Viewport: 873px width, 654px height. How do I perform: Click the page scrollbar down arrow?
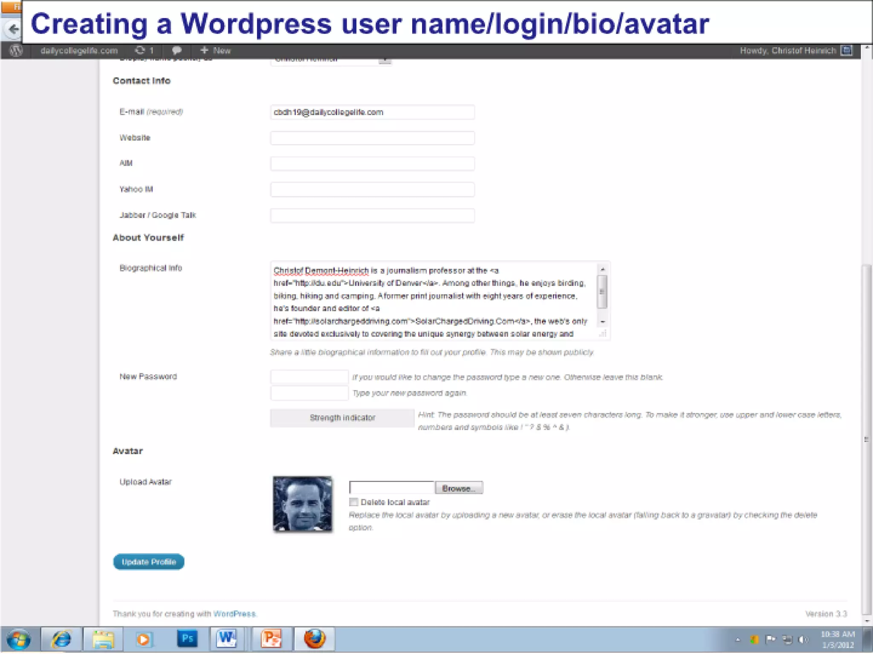(x=866, y=621)
